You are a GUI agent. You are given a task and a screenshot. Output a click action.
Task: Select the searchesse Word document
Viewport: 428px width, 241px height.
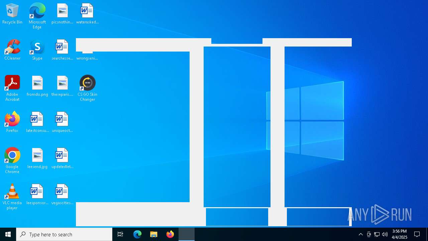62,50
